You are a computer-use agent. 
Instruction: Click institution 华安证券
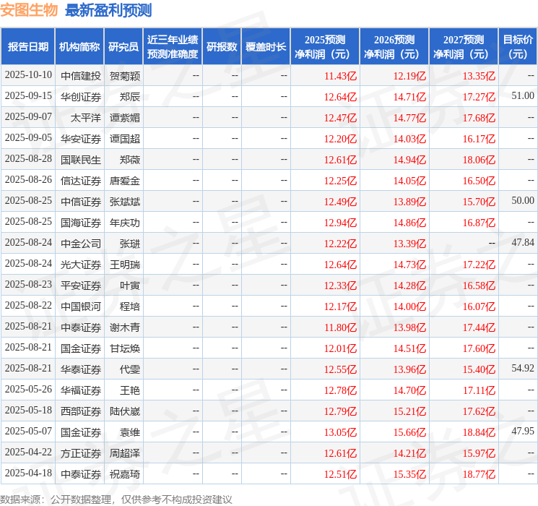[81, 139]
